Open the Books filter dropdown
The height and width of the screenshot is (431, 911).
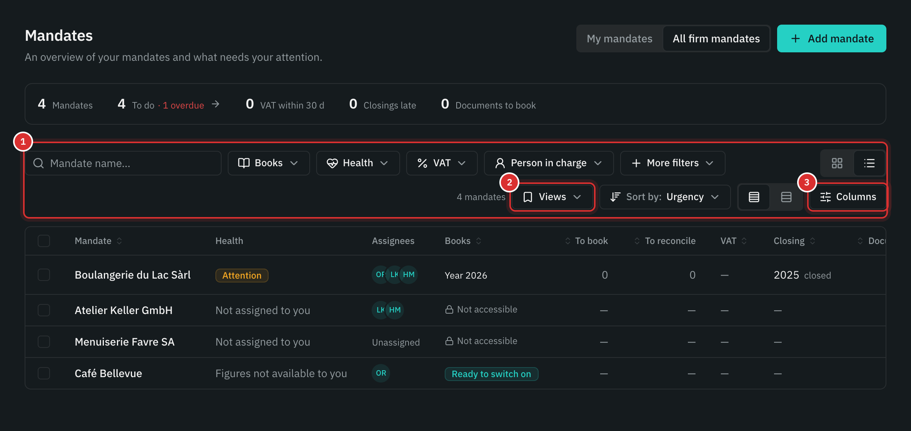269,163
